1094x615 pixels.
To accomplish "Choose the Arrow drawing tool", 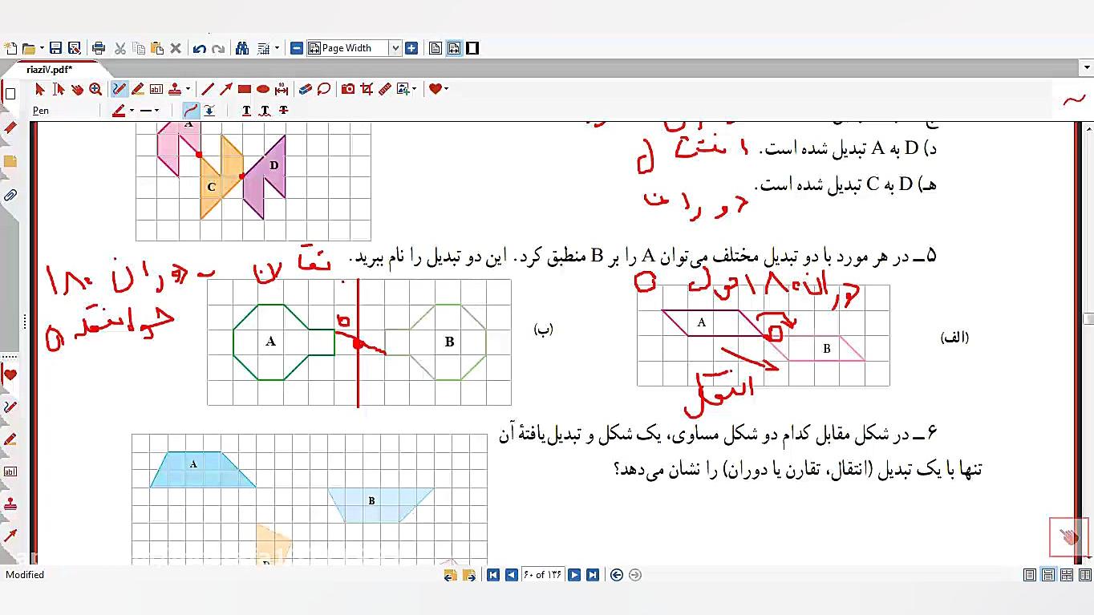I will tap(226, 89).
